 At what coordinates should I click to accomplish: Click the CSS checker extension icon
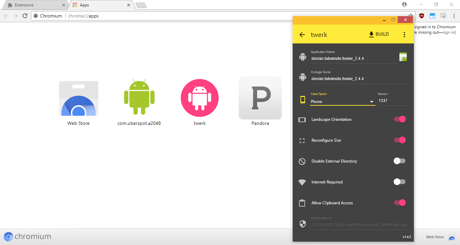[x=443, y=16]
